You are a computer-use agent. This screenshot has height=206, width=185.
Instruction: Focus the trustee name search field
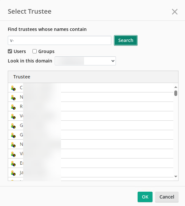coord(59,40)
